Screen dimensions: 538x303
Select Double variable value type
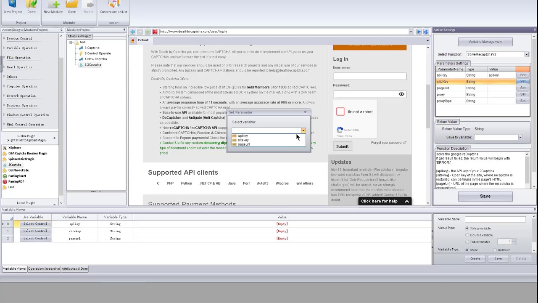(467, 235)
